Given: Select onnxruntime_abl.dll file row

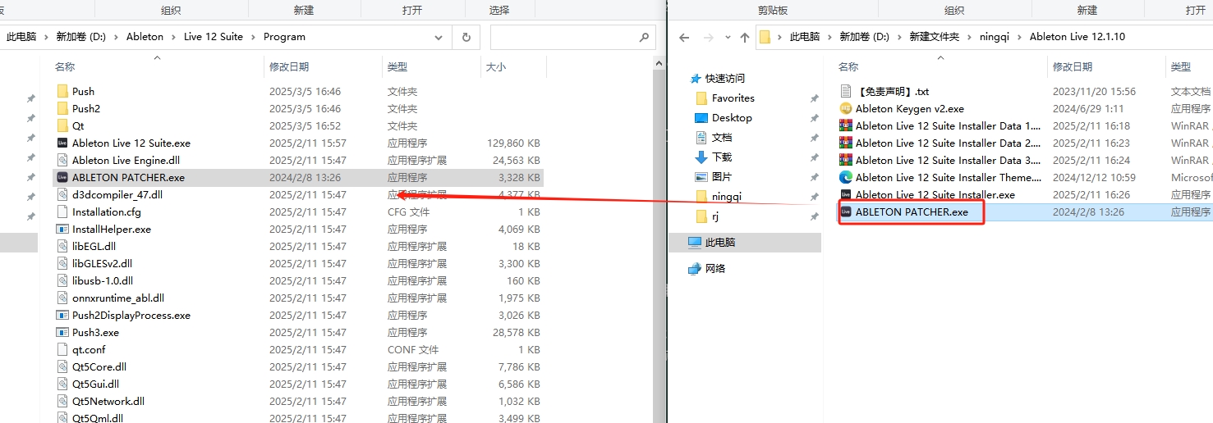Looking at the screenshot, I should click(298, 298).
